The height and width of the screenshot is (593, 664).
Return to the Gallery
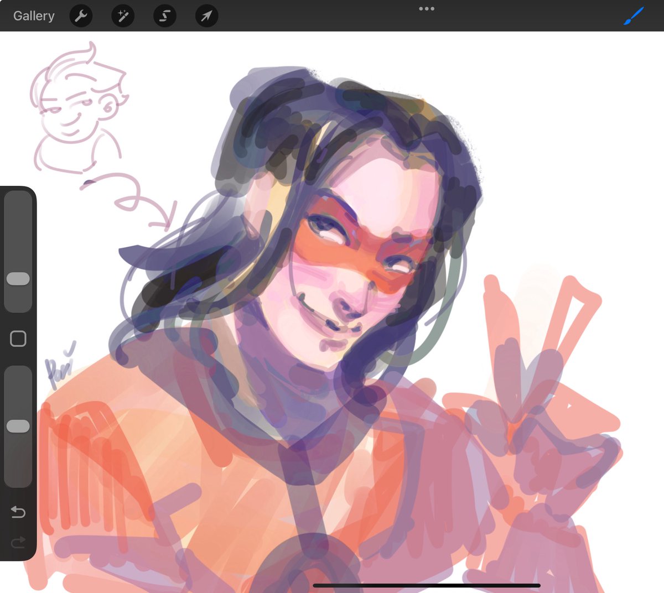point(34,16)
